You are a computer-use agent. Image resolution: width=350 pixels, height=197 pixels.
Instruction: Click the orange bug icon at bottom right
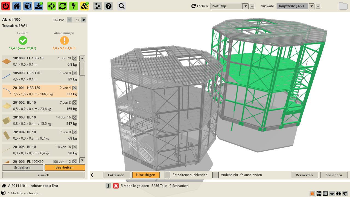(312, 193)
